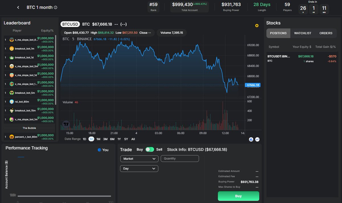Click breakout_bot_1d player avatar
This screenshot has height=203, width=342.
(12, 58)
